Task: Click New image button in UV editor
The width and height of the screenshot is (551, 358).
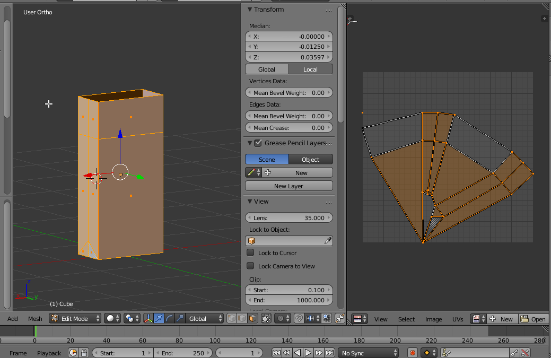Action: [x=502, y=319]
